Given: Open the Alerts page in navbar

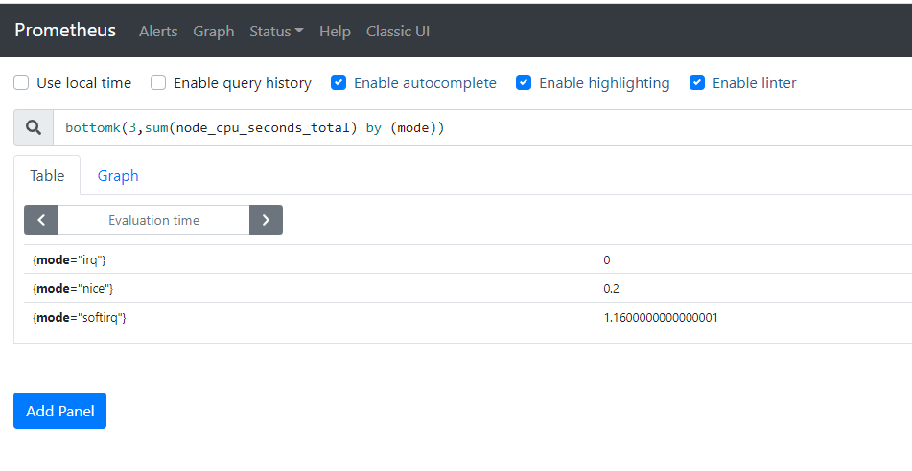Looking at the screenshot, I should coord(158,32).
